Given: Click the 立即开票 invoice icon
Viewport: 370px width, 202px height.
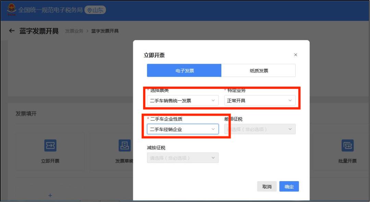Looking at the screenshot, I should pyautogui.click(x=50, y=146).
